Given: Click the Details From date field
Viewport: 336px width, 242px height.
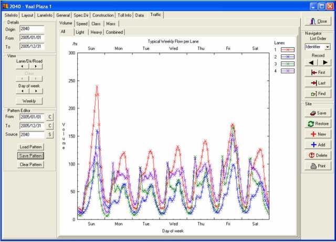Looking at the screenshot, I should tap(32, 38).
